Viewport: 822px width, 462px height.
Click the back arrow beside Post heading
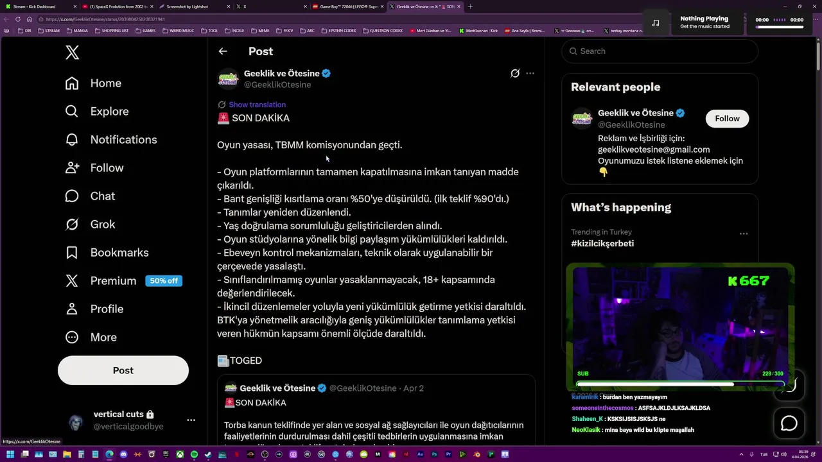[x=223, y=51]
